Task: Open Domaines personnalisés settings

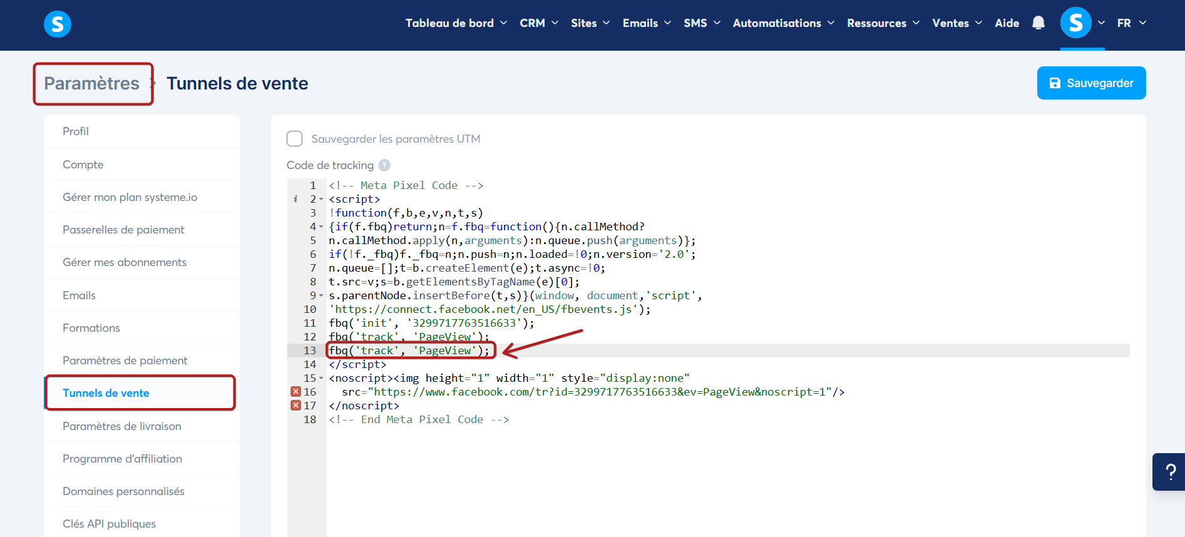Action: [x=141, y=491]
